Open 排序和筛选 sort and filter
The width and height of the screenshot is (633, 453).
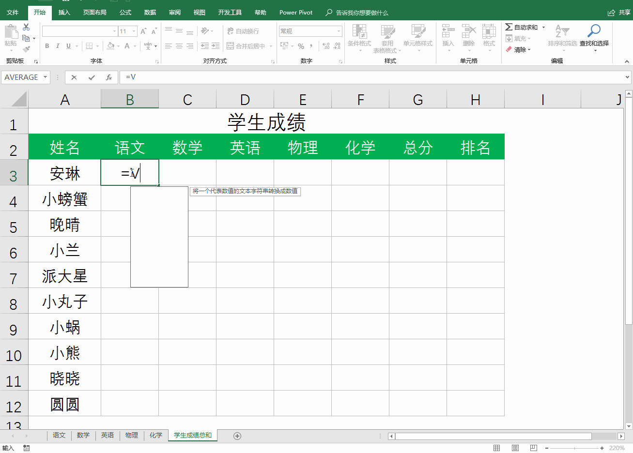[562, 37]
